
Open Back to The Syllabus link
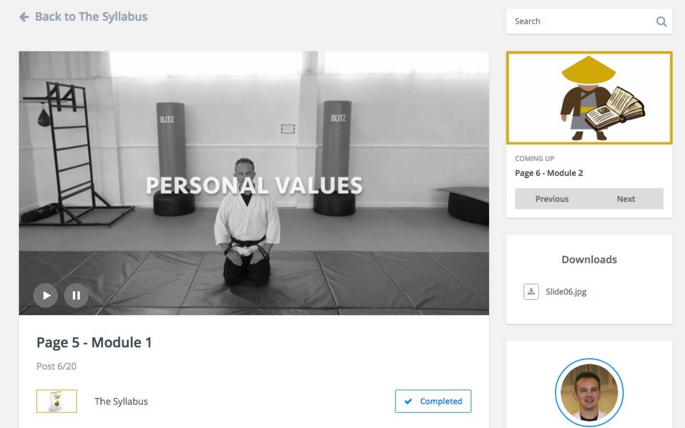pyautogui.click(x=91, y=17)
